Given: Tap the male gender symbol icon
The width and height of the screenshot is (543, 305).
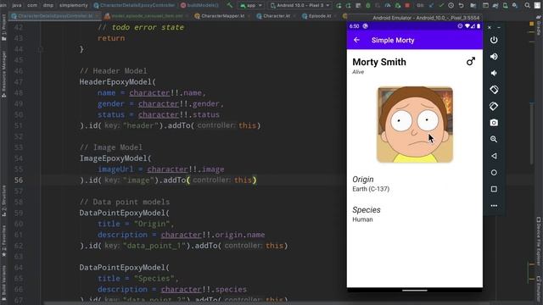Looking at the screenshot, I should (x=470, y=62).
